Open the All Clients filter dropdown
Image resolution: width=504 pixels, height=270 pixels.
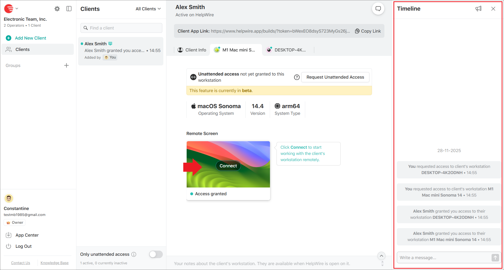[148, 9]
